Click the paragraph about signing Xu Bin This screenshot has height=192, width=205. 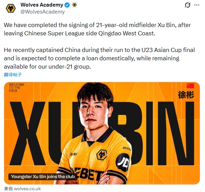pos(97,29)
